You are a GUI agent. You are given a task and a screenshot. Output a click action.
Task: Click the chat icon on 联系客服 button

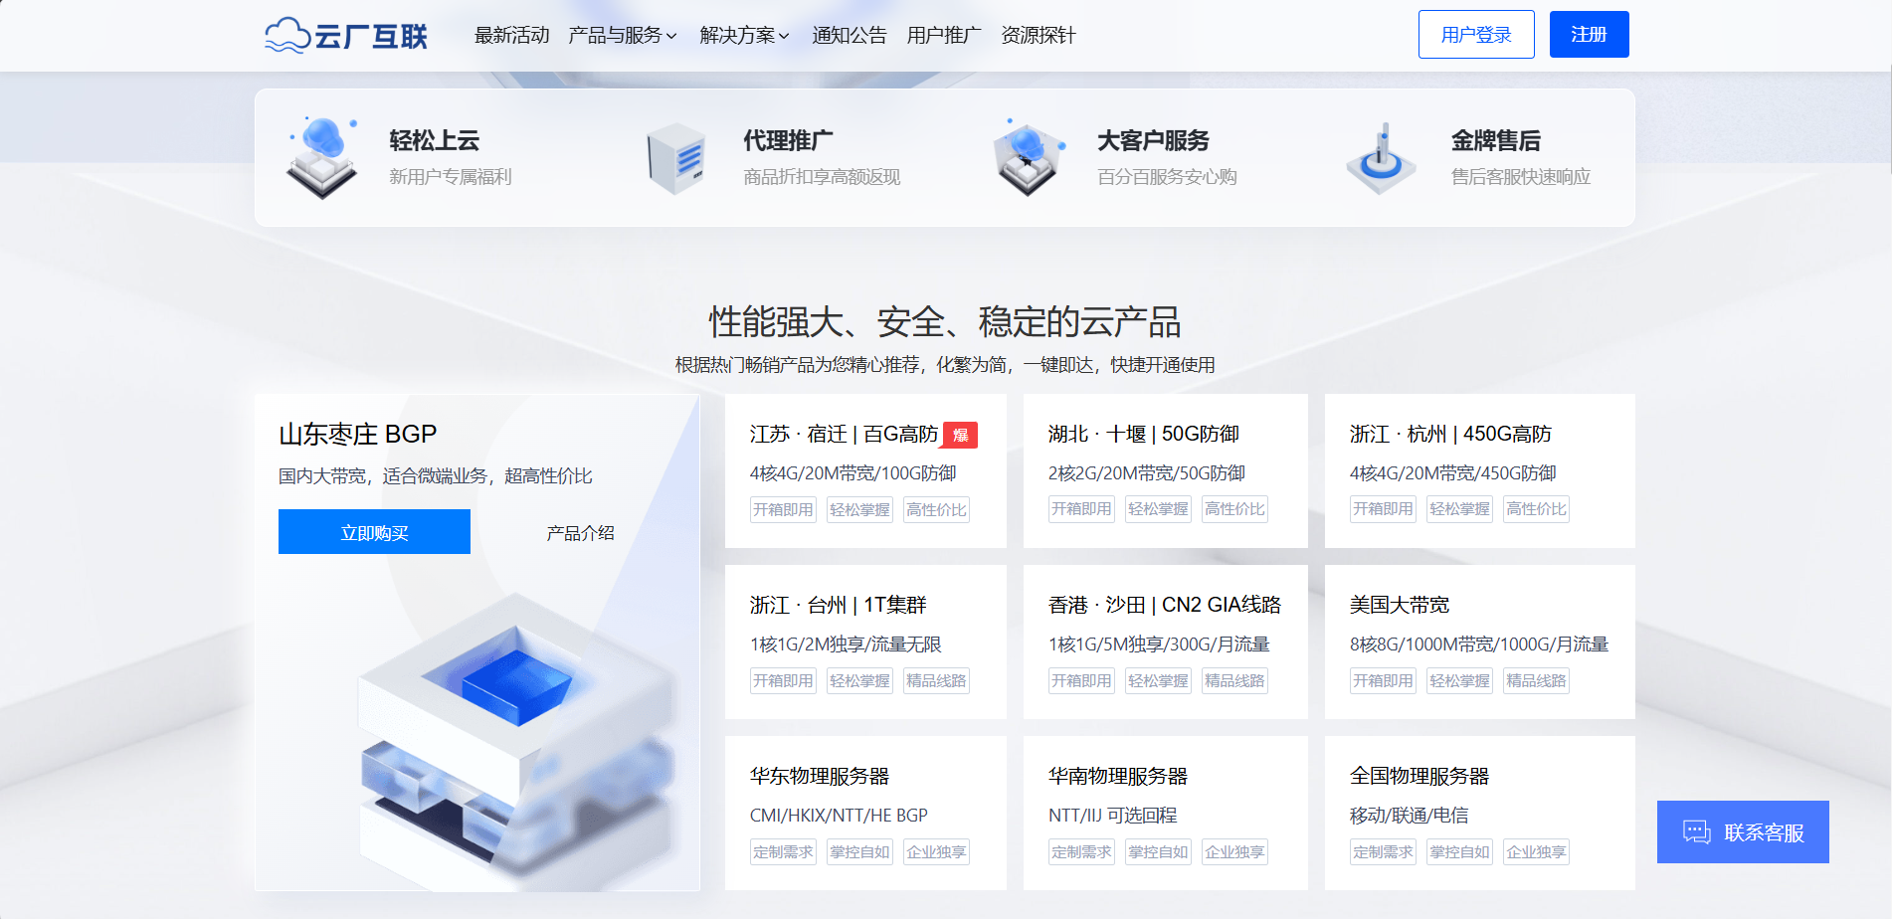click(x=1694, y=831)
